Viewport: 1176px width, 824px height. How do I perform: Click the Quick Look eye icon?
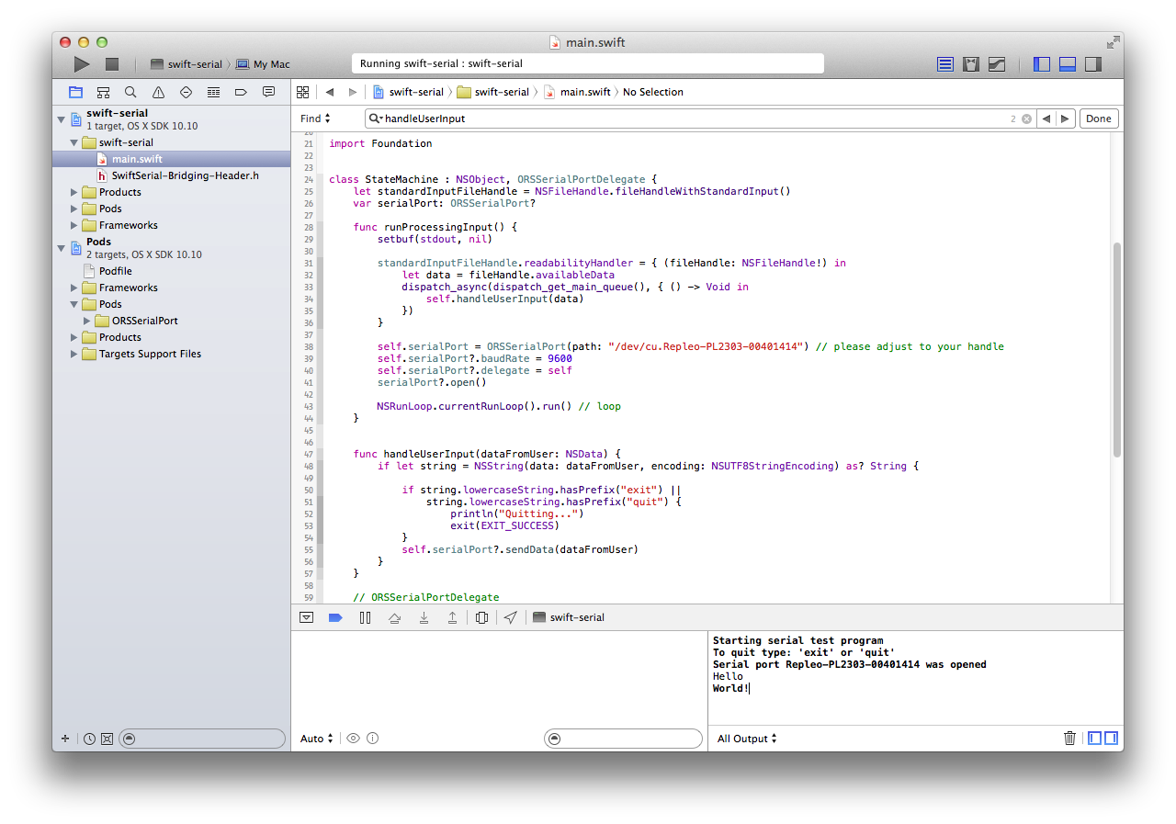(x=353, y=739)
